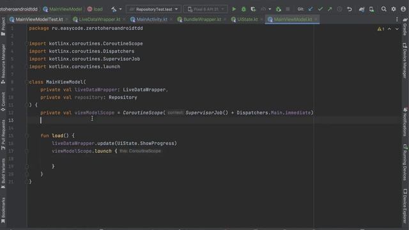The image size is (409, 230).
Task: Close the MainViewModel.kt tab
Action: point(316,19)
